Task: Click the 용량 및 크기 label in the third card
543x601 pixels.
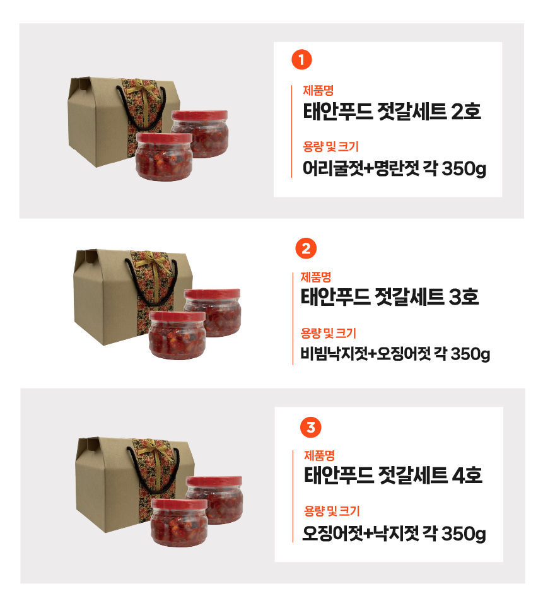Action: (x=332, y=511)
